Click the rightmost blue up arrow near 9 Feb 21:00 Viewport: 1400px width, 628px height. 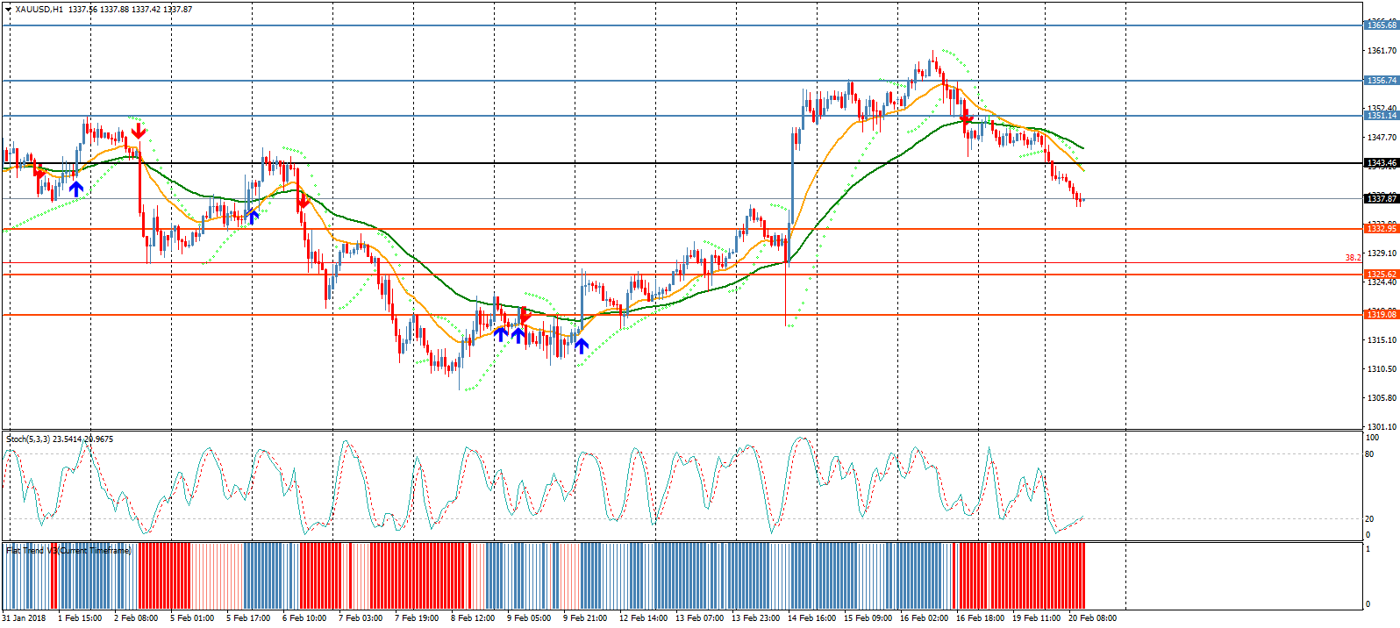[581, 345]
